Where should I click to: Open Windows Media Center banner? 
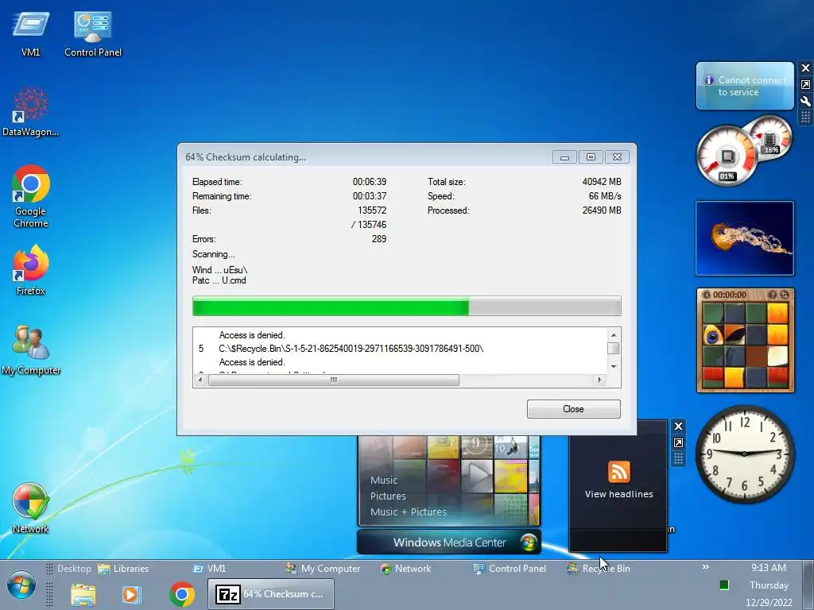tap(449, 542)
